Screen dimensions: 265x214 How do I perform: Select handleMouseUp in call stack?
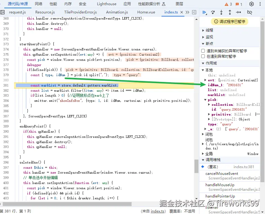click(220, 185)
